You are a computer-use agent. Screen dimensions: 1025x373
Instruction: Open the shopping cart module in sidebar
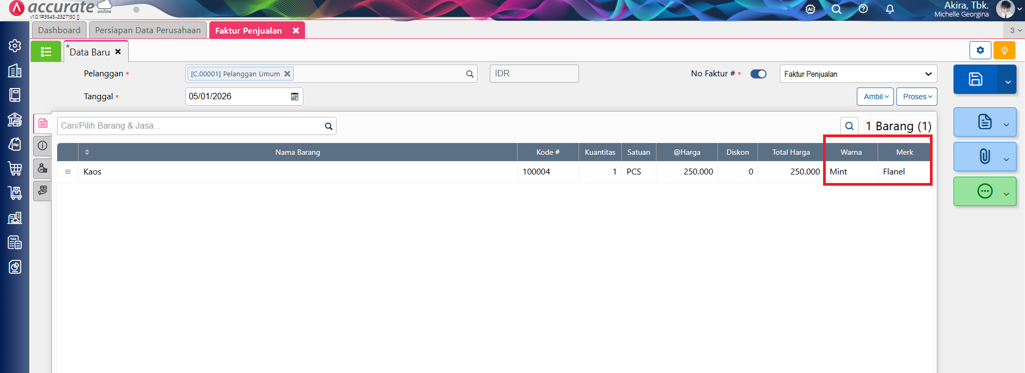[15, 169]
